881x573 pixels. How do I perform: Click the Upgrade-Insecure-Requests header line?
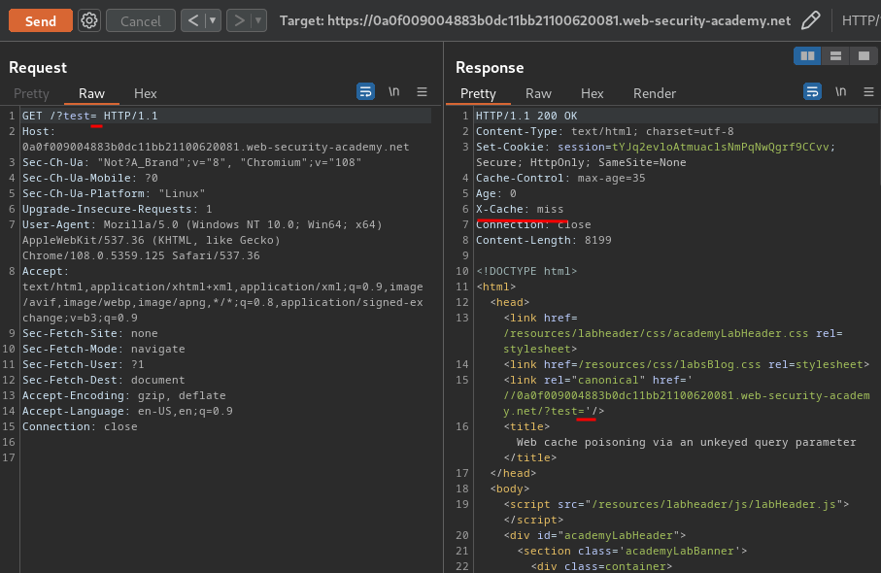[x=117, y=209]
